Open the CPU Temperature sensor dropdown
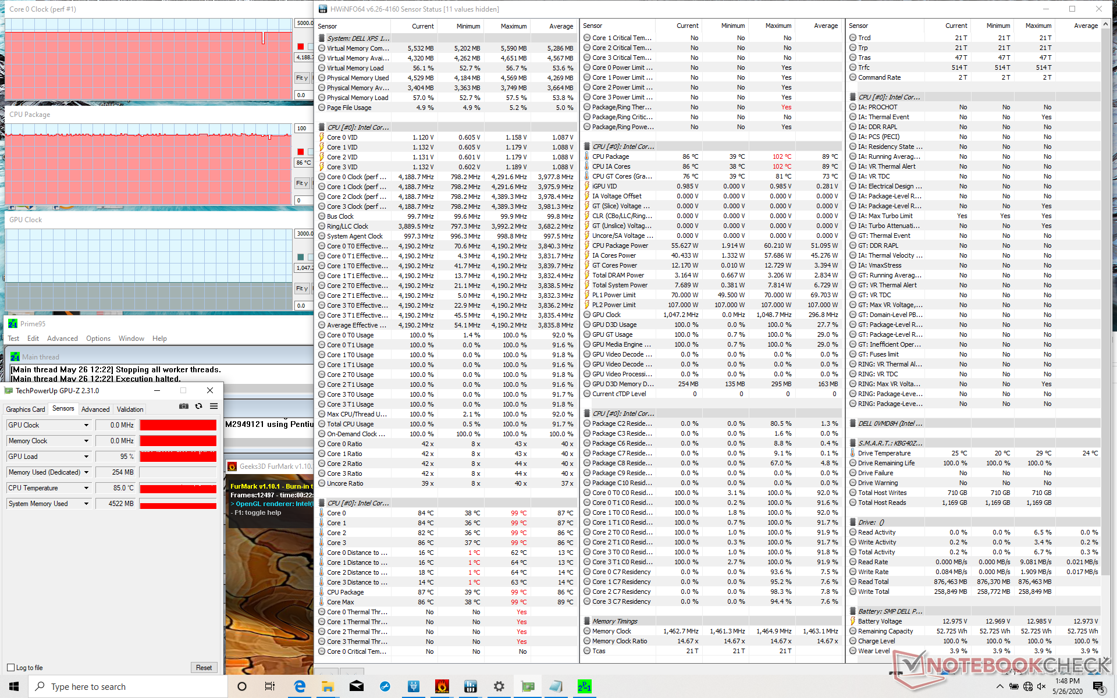This screenshot has height=698, width=1117. coord(86,488)
